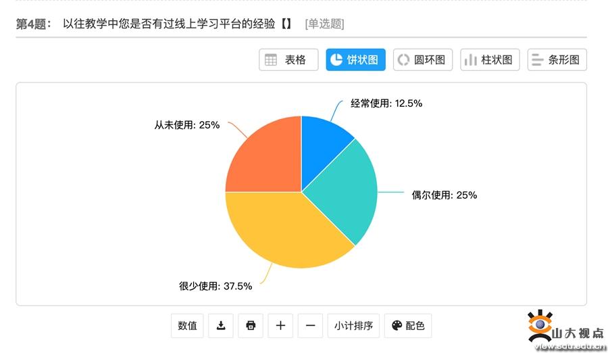Click the 山大视点 logo watermark

[x=566, y=330]
